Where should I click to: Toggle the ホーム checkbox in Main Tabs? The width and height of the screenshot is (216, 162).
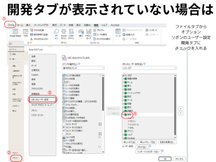point(125,83)
